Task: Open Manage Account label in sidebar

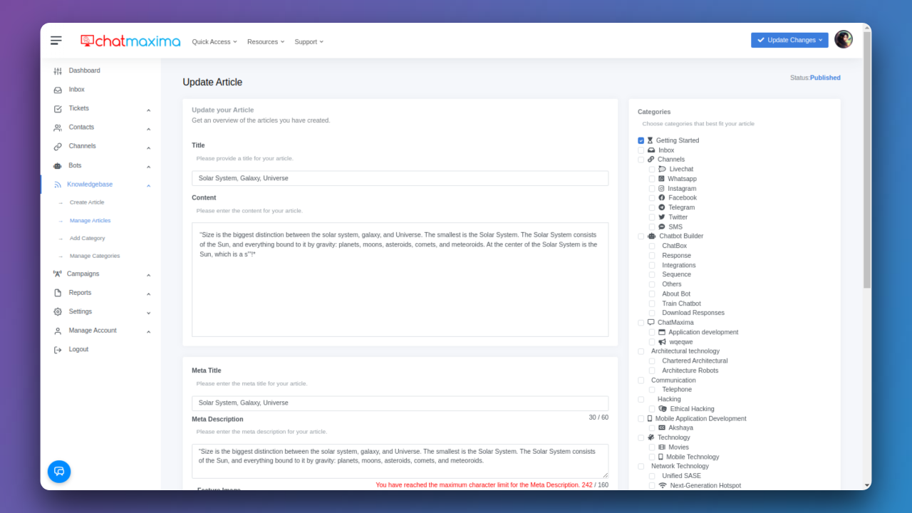Action: pos(93,331)
